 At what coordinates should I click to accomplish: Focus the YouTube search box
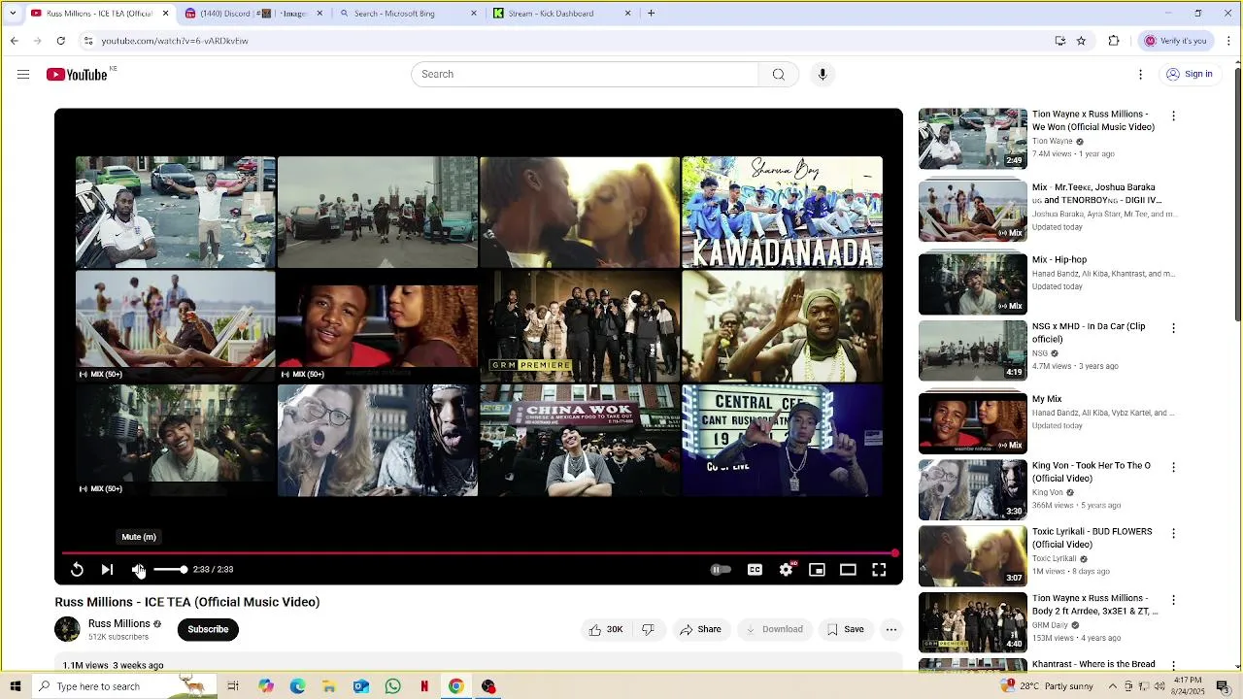point(585,75)
